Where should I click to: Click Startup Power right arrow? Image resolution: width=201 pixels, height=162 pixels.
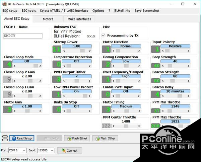[x=90, y=51]
